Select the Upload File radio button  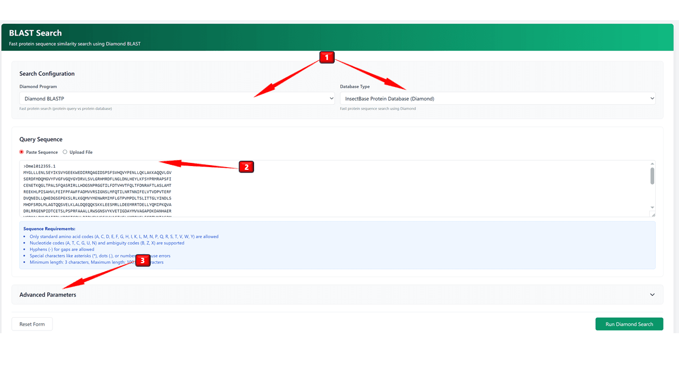(65, 152)
